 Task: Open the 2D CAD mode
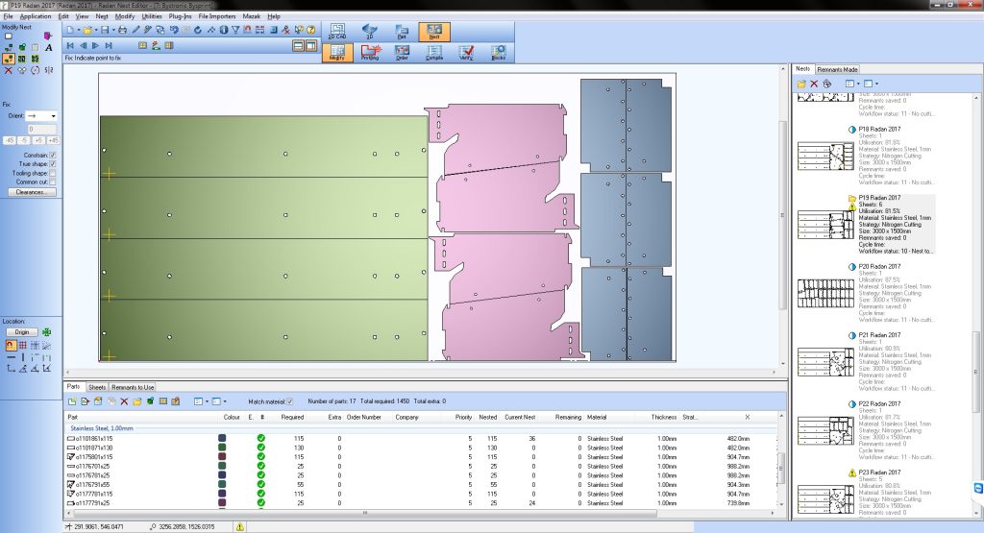[x=337, y=33]
